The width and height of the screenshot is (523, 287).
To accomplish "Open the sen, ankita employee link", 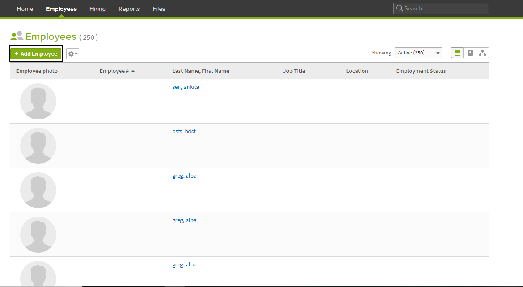I will (186, 87).
